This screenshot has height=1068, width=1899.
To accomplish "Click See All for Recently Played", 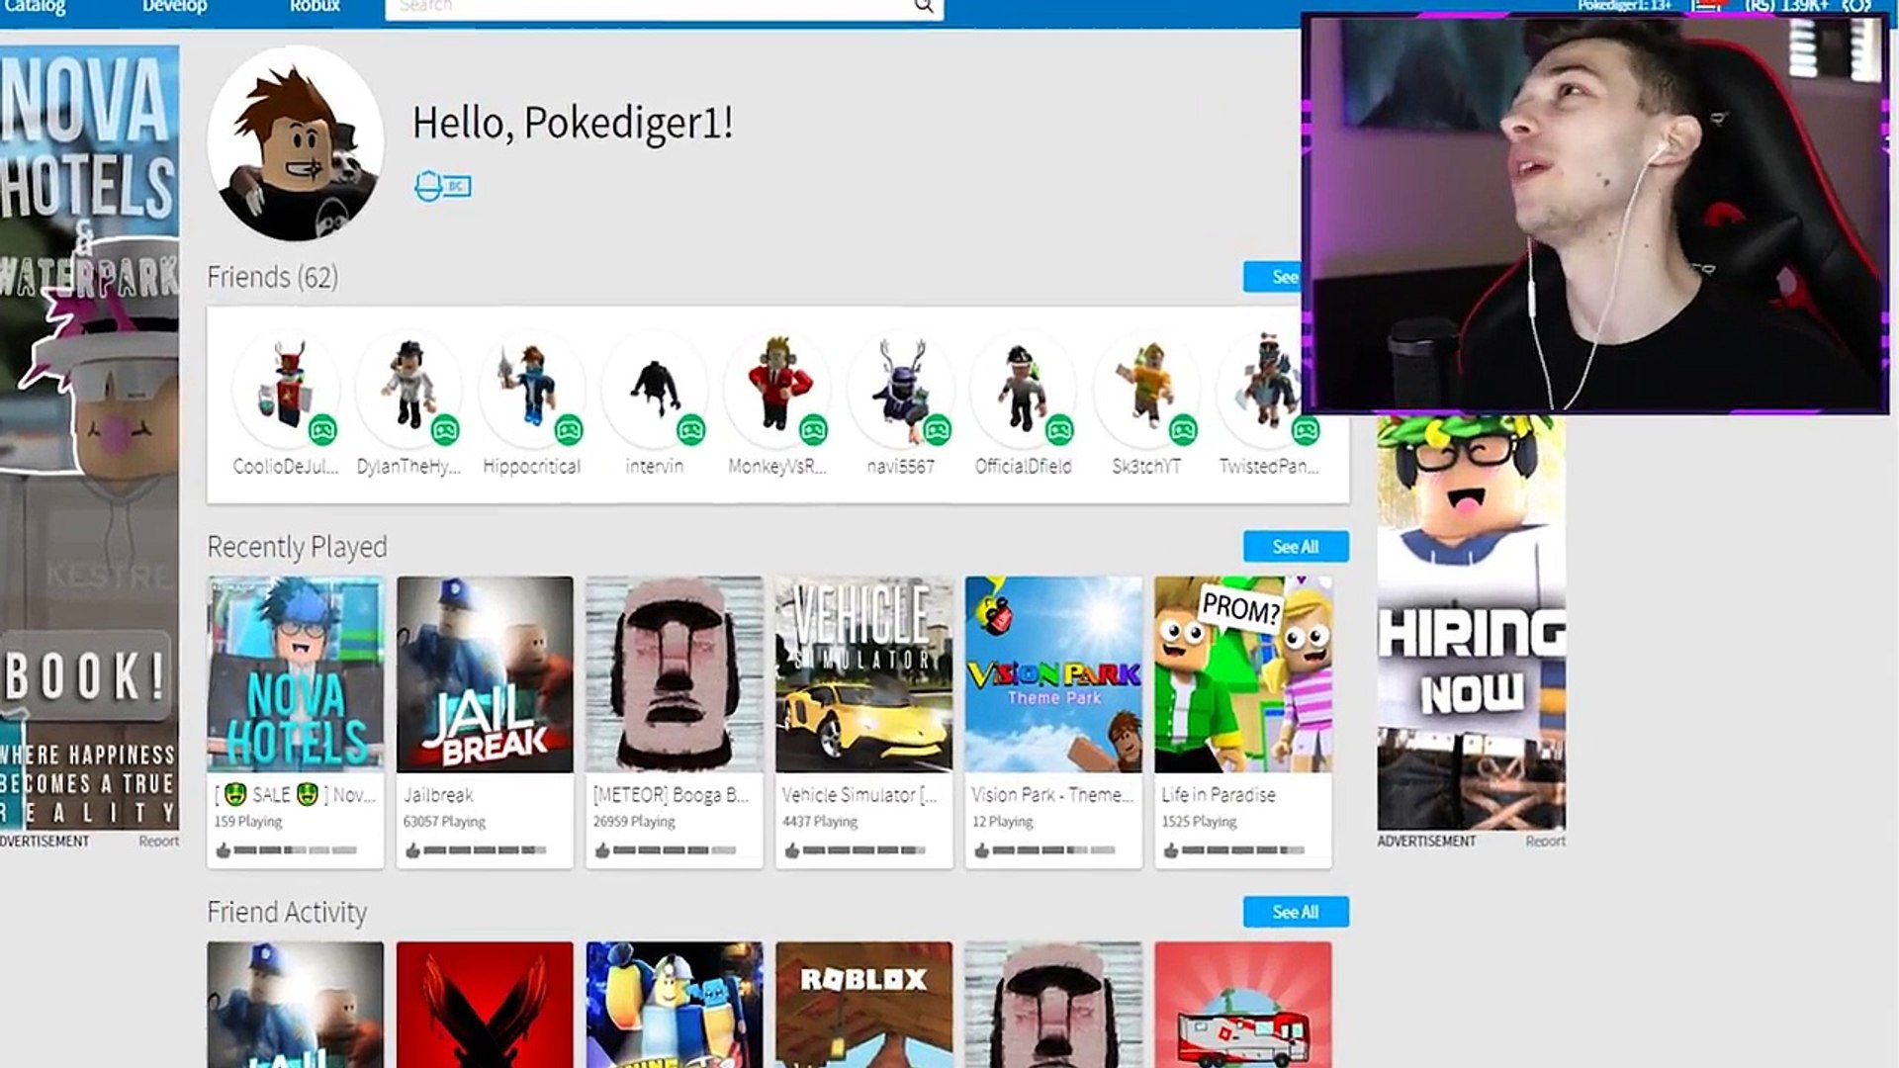I will pyautogui.click(x=1295, y=547).
